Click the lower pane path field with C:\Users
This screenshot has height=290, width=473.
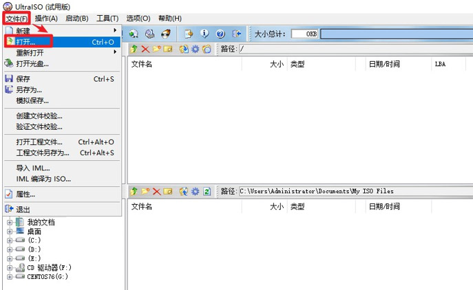356,191
